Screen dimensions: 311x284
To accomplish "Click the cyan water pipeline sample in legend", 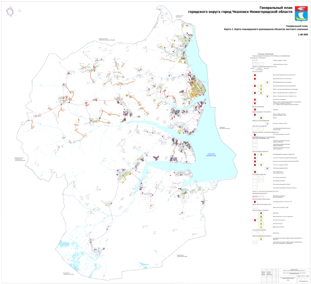I will coord(255,233).
